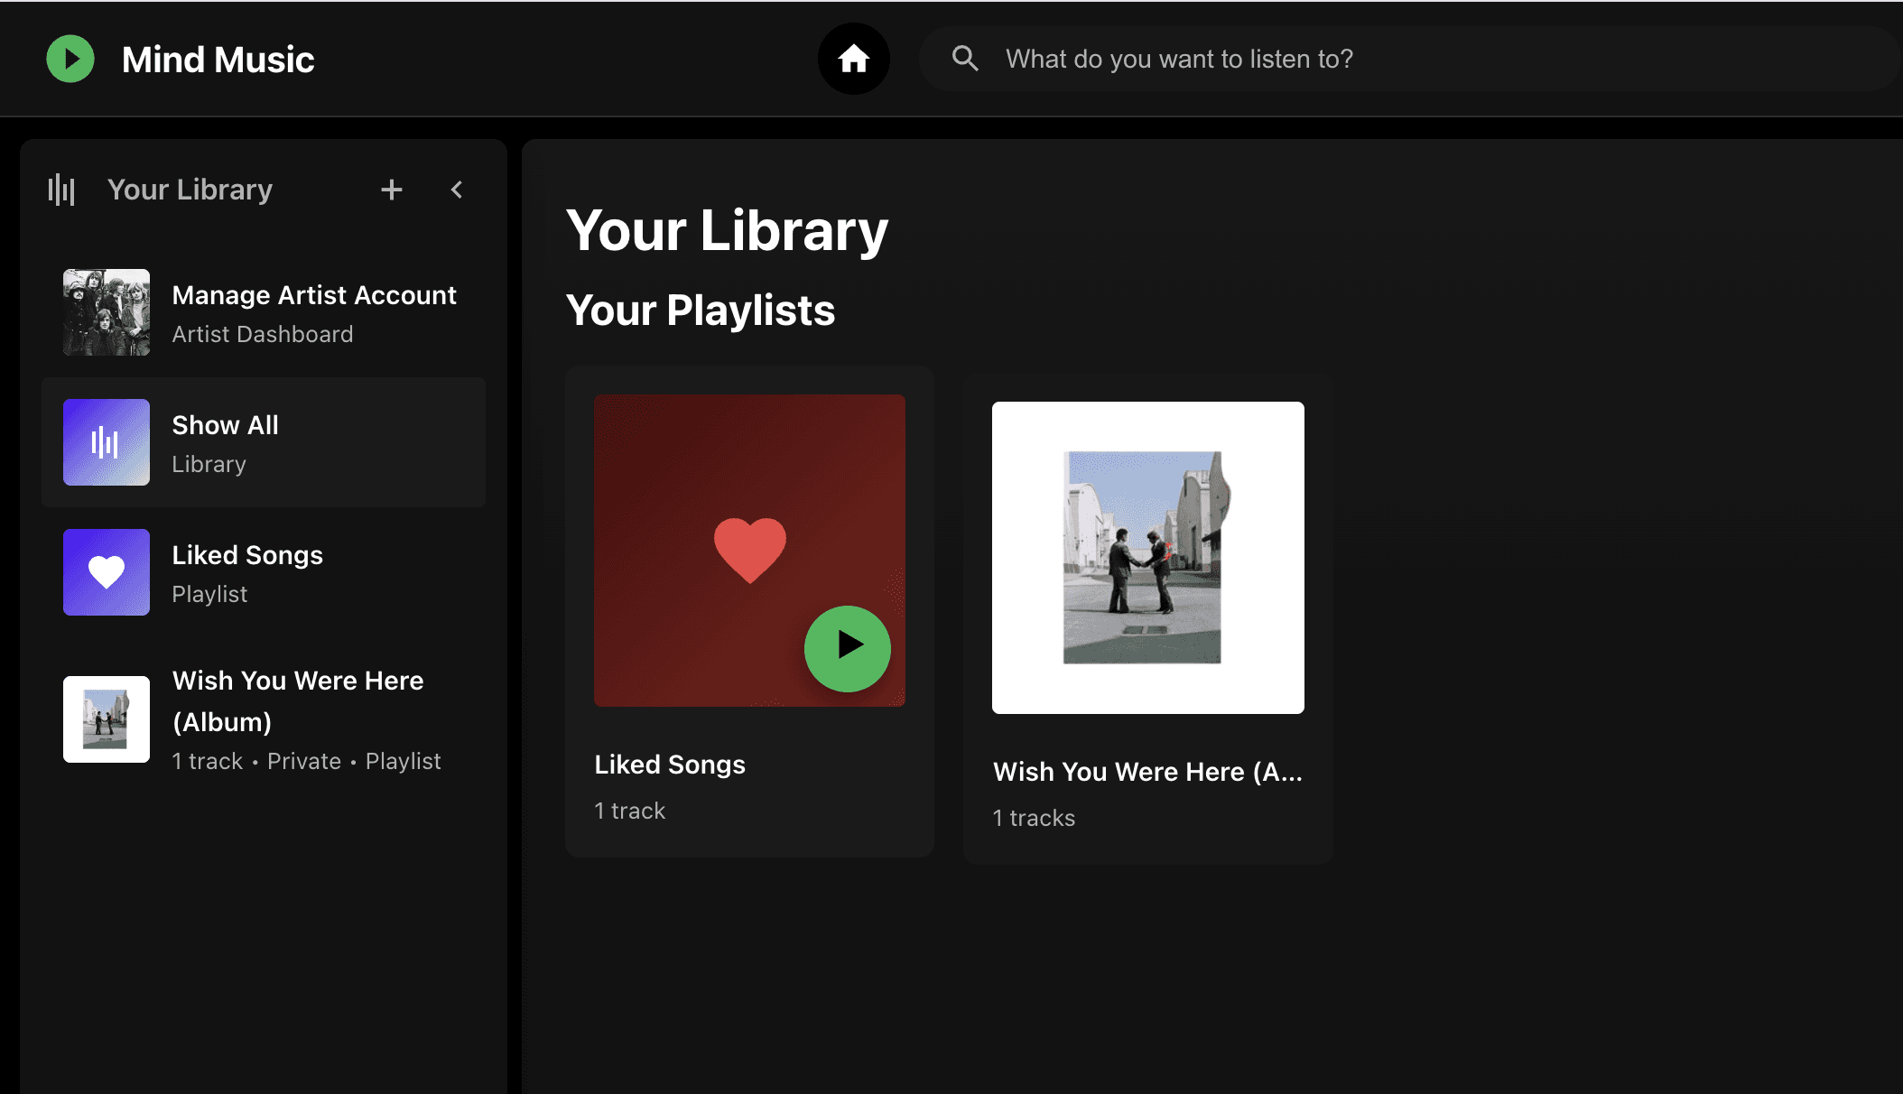1903x1094 pixels.
Task: Click the search magnifier icon
Action: (965, 59)
